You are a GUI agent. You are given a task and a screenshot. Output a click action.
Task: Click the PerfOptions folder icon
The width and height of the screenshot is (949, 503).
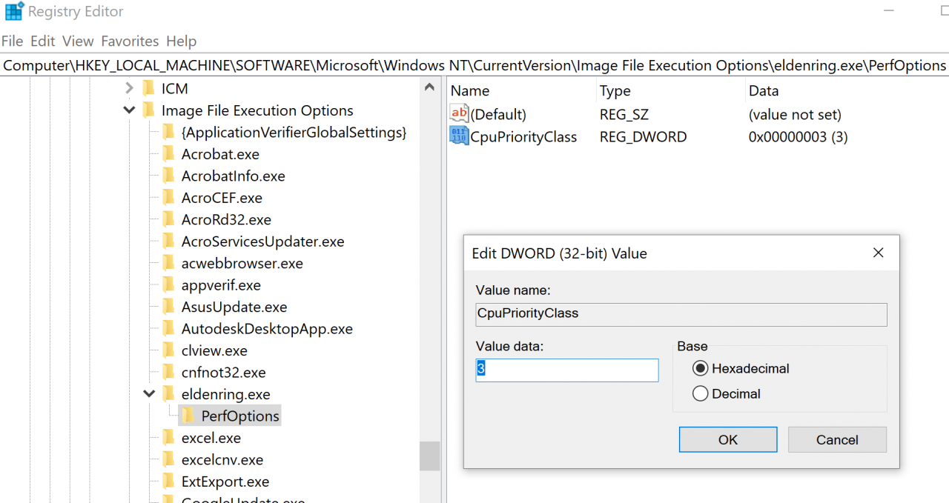[188, 416]
